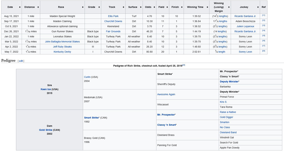This screenshot has width=284, height=152.
Task: Select 'Allowance optional claiming' race cell
Action: 62,26
